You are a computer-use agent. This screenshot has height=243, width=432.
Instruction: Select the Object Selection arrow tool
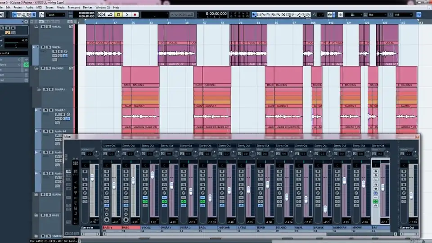click(x=254, y=14)
